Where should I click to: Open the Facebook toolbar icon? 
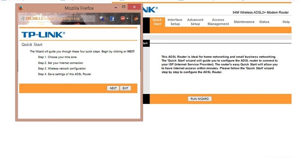[112, 19]
